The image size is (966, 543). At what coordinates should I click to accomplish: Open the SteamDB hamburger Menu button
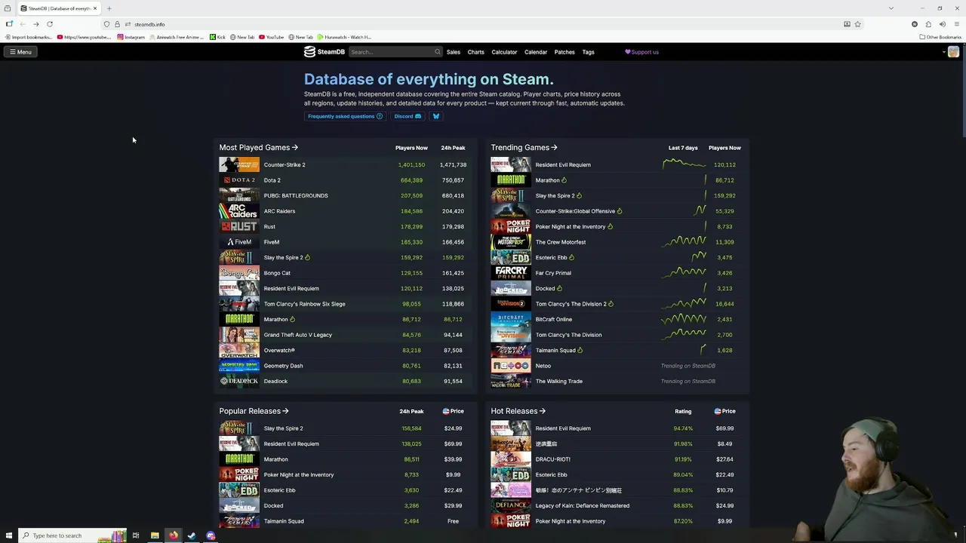tap(20, 52)
